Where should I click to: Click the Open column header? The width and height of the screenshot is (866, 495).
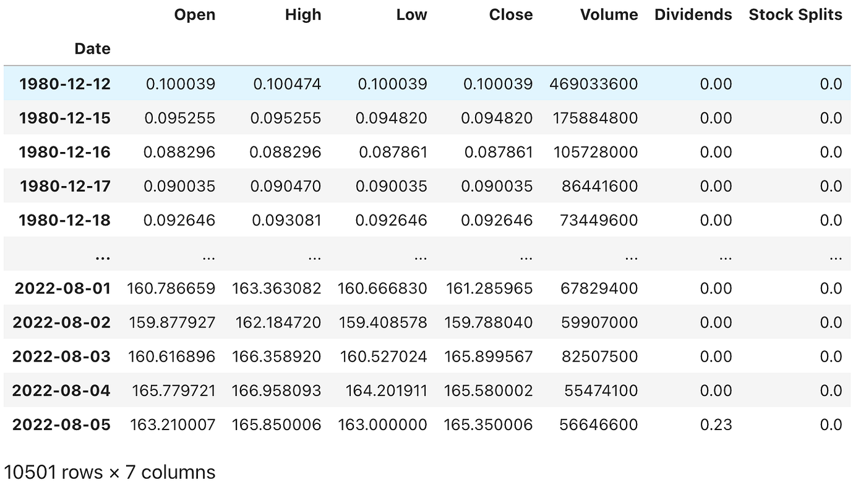coord(194,15)
